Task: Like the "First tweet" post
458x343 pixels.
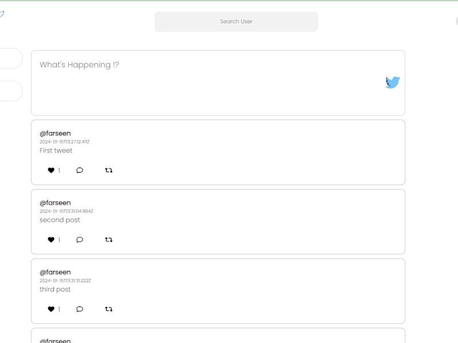Action: (x=51, y=170)
